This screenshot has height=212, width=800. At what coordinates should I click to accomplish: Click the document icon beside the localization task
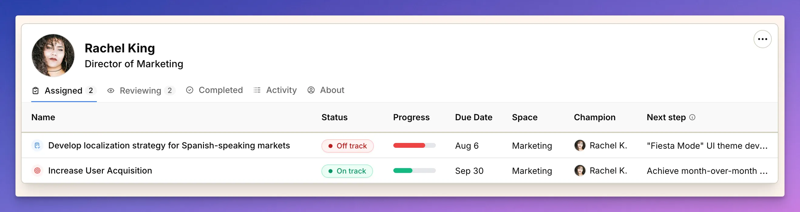(x=37, y=145)
